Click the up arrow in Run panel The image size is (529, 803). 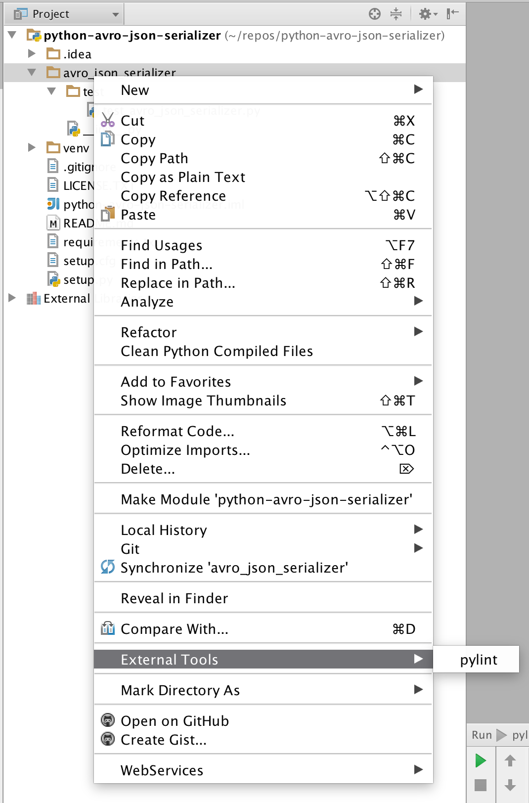[510, 760]
